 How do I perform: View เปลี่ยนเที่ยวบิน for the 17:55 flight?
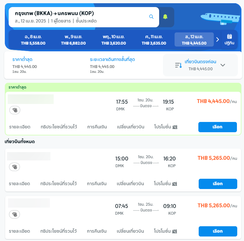tap(131, 127)
